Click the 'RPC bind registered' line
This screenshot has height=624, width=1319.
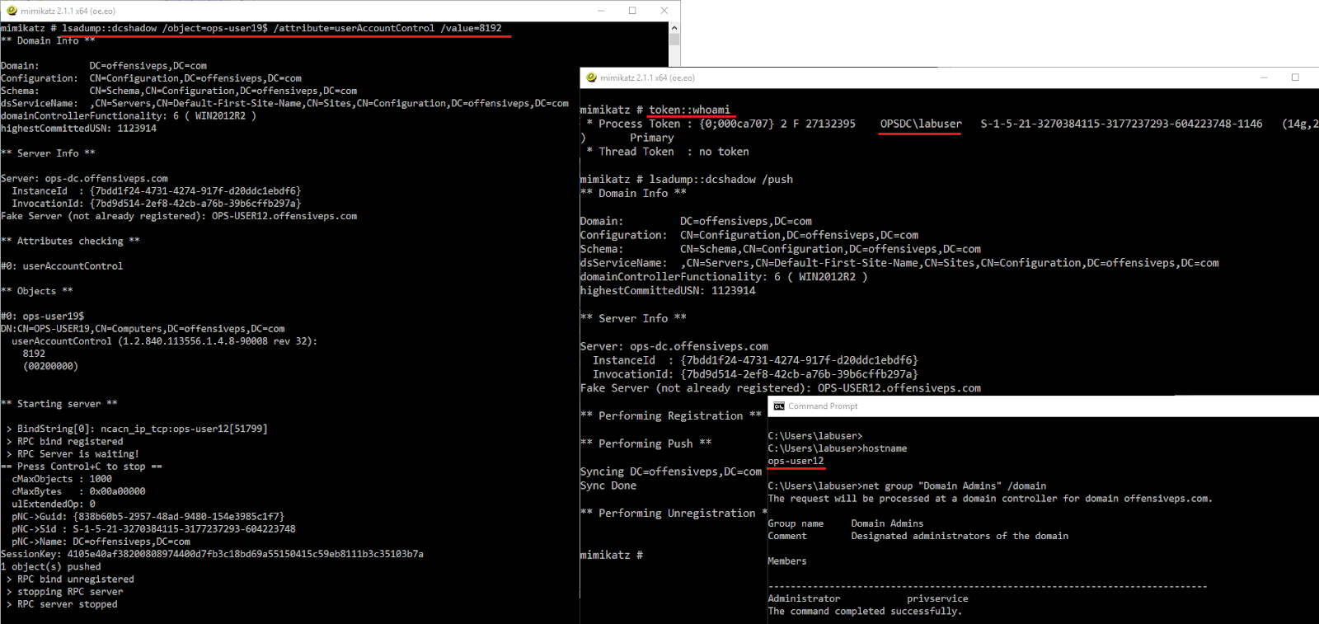coord(64,442)
